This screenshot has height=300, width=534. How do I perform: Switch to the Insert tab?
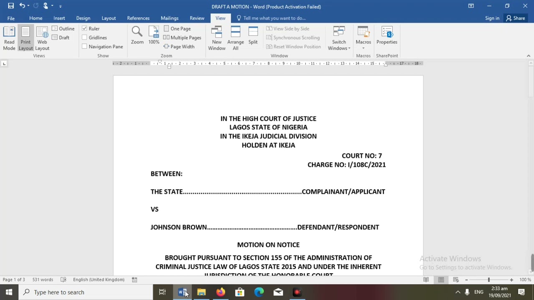(59, 18)
